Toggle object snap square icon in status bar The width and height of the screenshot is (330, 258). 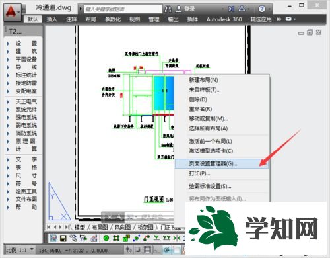(x=176, y=250)
